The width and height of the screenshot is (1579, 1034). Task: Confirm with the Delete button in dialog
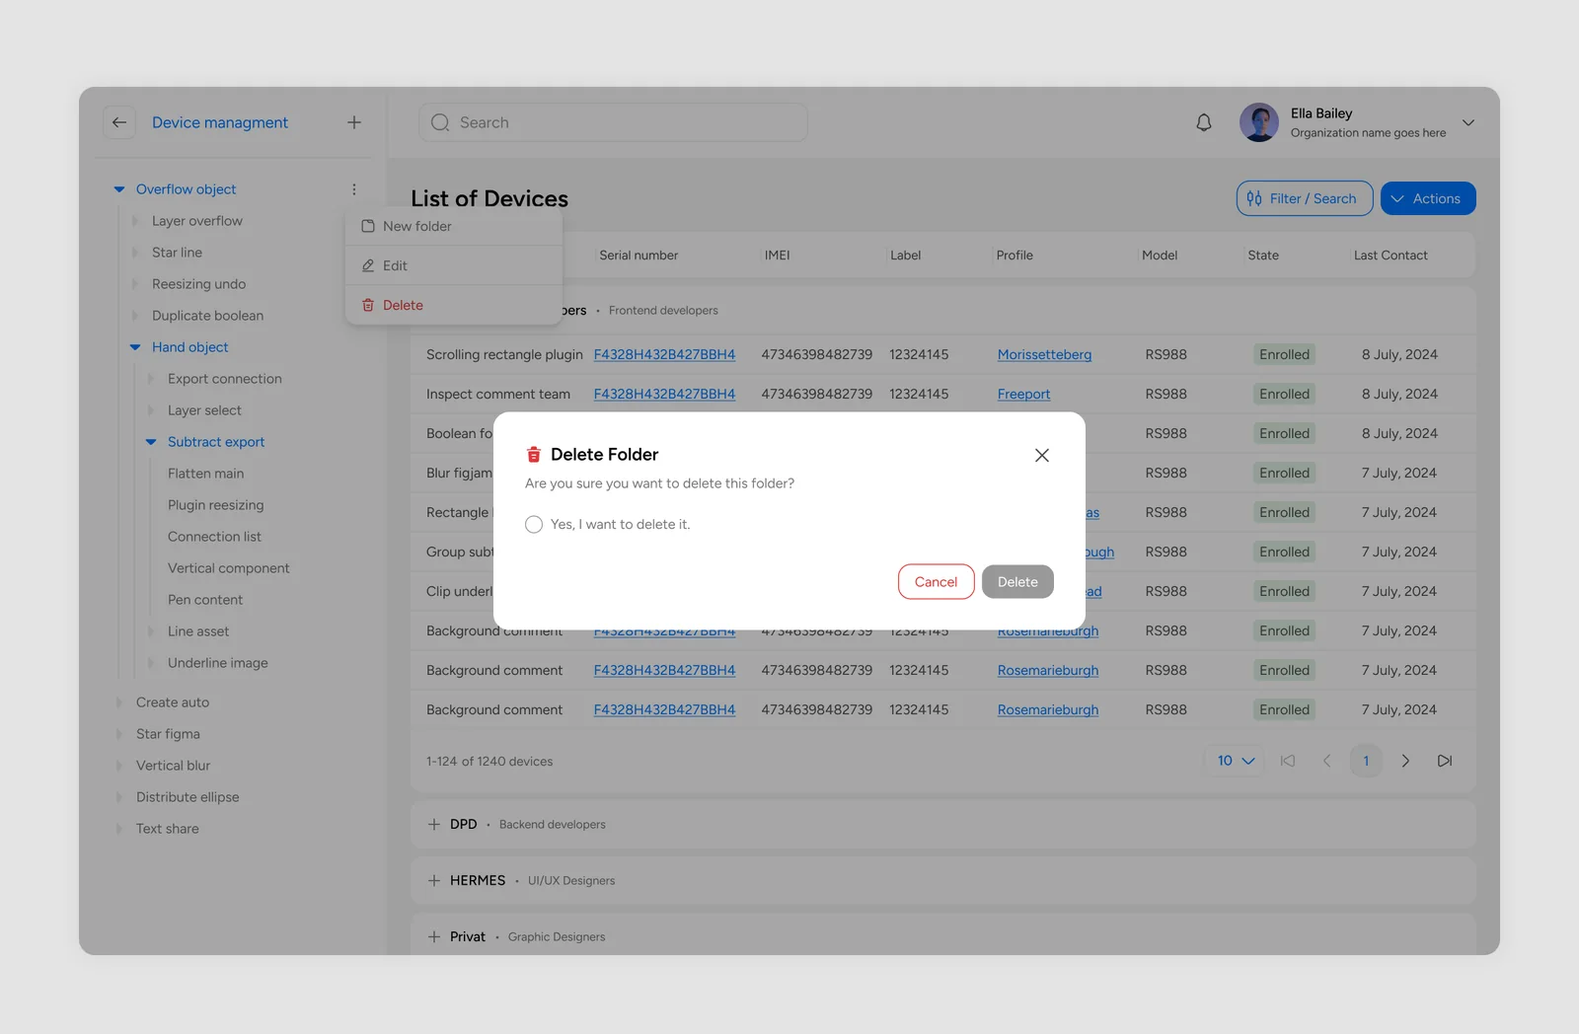click(1017, 582)
